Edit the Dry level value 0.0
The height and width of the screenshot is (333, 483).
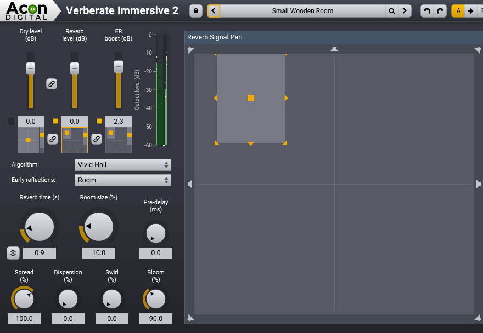coord(31,122)
